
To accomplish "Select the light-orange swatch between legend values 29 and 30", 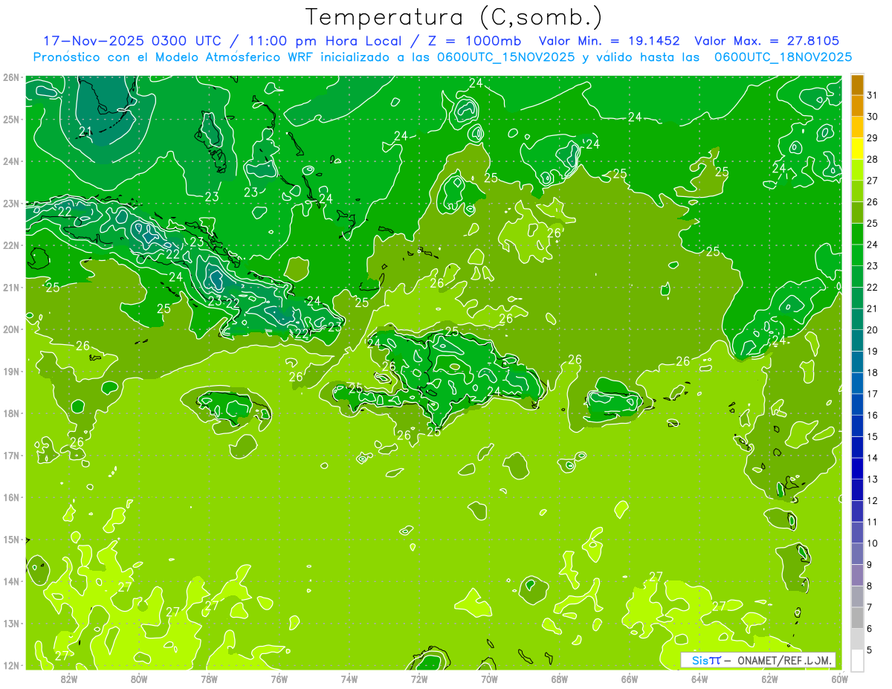I will pyautogui.click(x=857, y=127).
